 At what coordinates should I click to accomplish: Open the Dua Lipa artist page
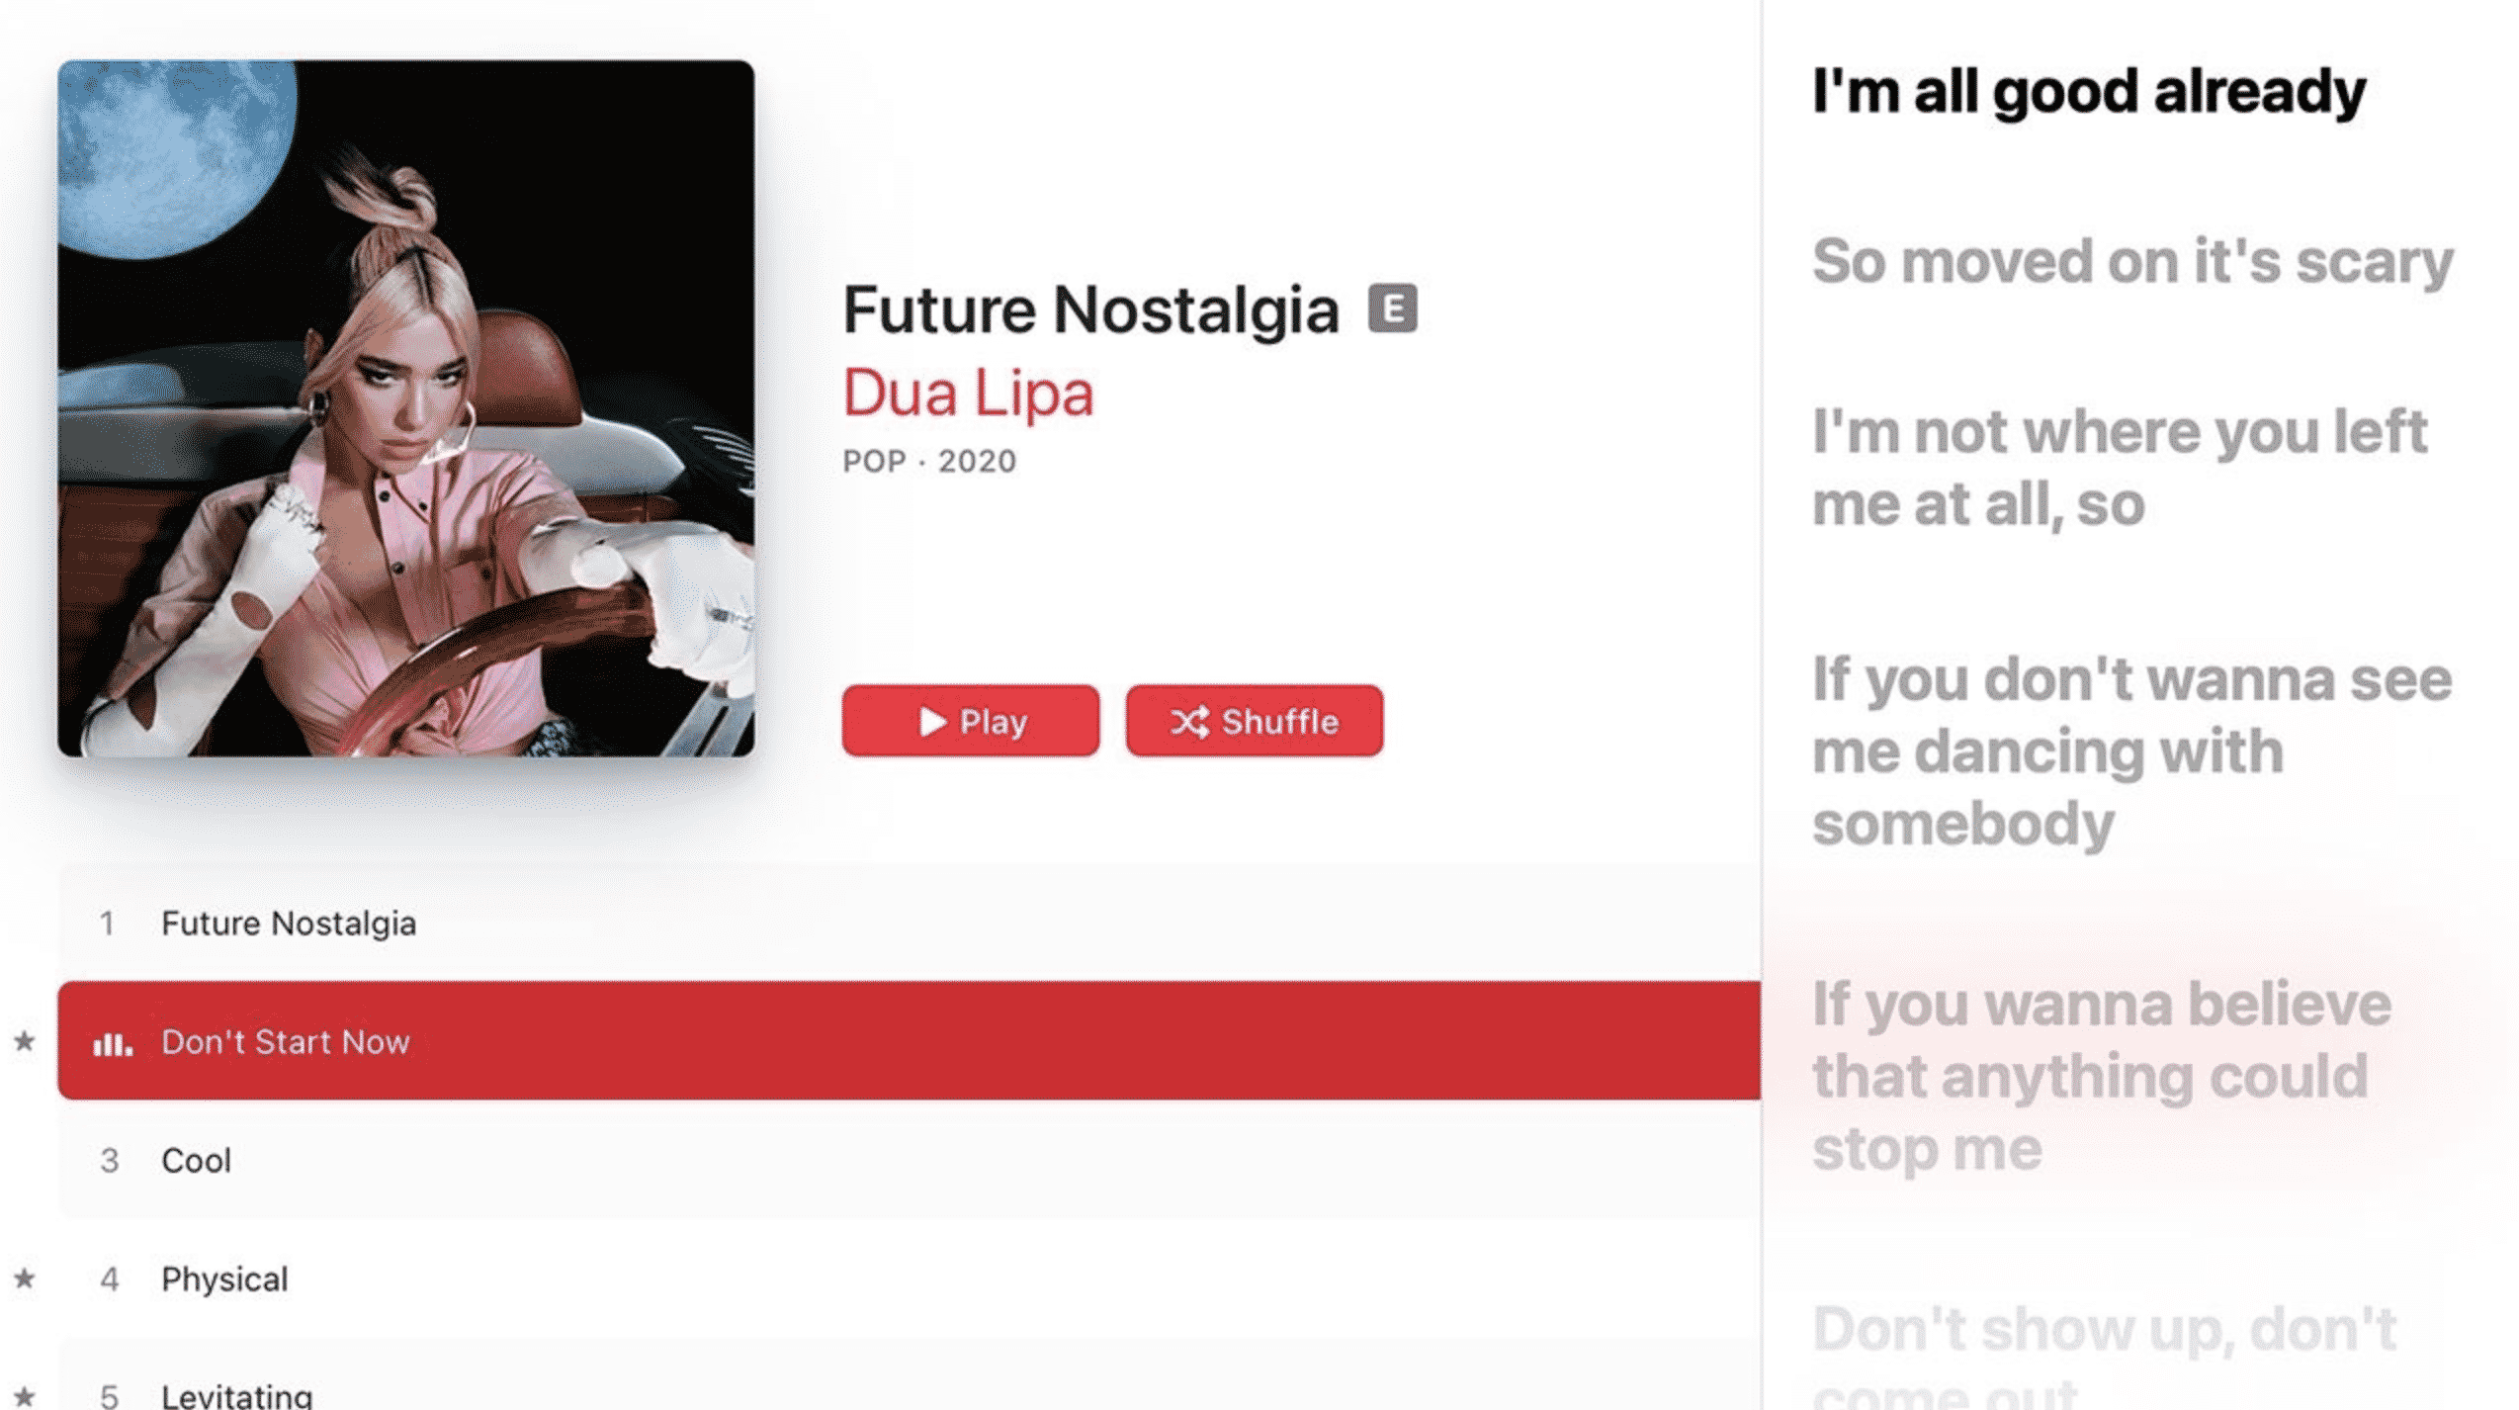click(x=968, y=393)
